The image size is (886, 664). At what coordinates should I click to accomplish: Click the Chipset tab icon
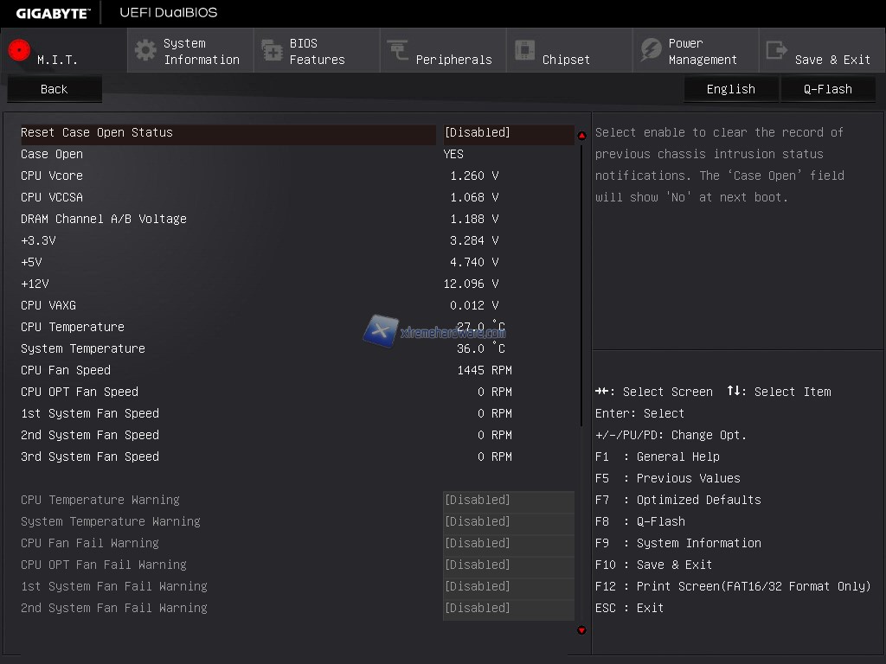[x=524, y=51]
